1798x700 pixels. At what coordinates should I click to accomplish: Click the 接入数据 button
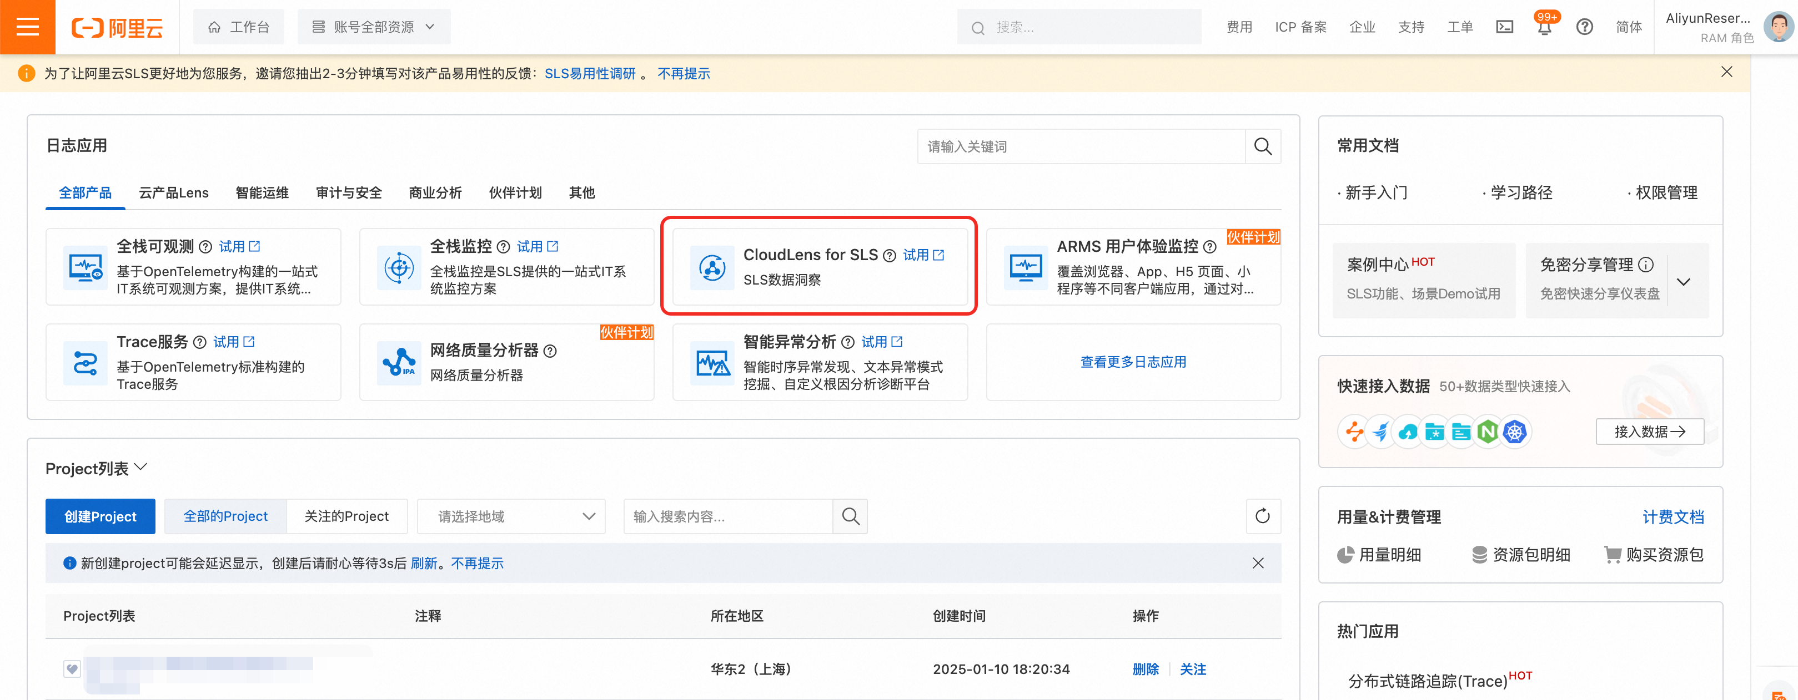tap(1650, 432)
